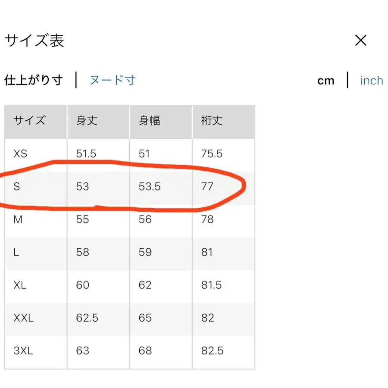Viewport: 388px width, 388px height.
Task: Close the サイズ表 size chart dialog
Action: coord(360,41)
